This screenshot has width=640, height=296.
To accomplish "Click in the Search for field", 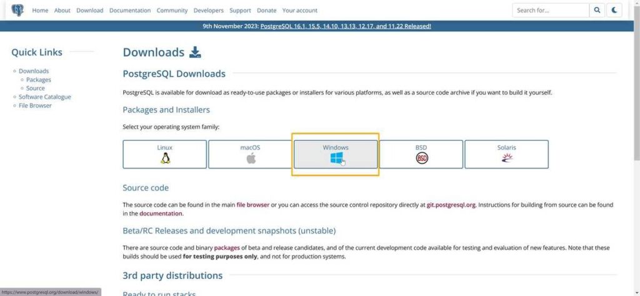I will [551, 10].
